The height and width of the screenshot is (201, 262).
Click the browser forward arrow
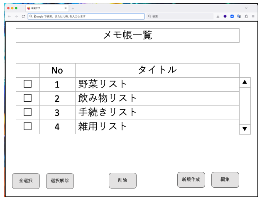tap(16, 16)
